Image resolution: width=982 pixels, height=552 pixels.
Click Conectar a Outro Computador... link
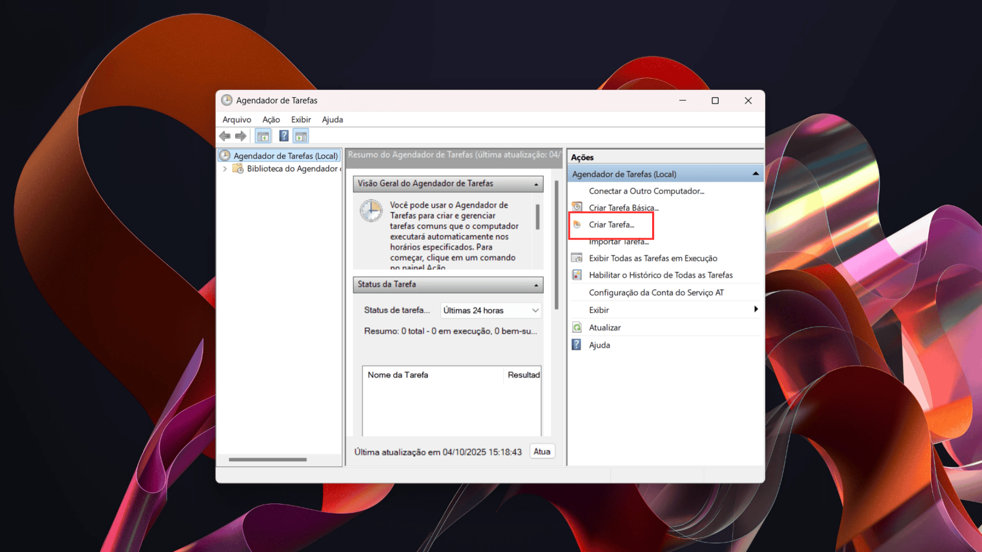coord(646,191)
